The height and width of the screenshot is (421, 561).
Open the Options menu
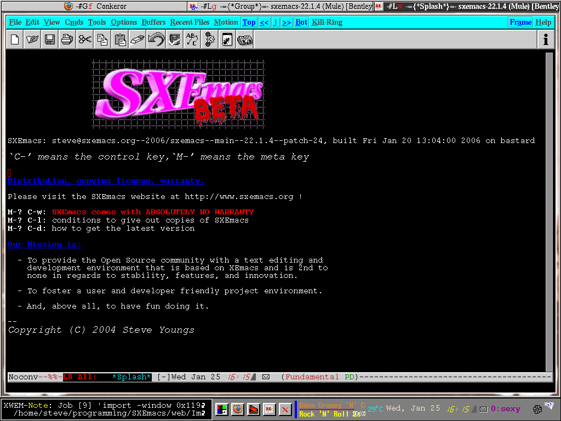[x=124, y=22]
